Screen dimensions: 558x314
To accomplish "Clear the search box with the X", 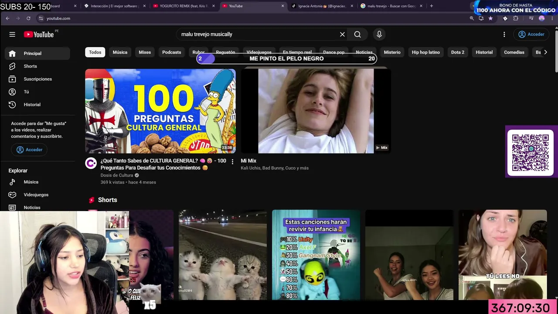I will (342, 34).
